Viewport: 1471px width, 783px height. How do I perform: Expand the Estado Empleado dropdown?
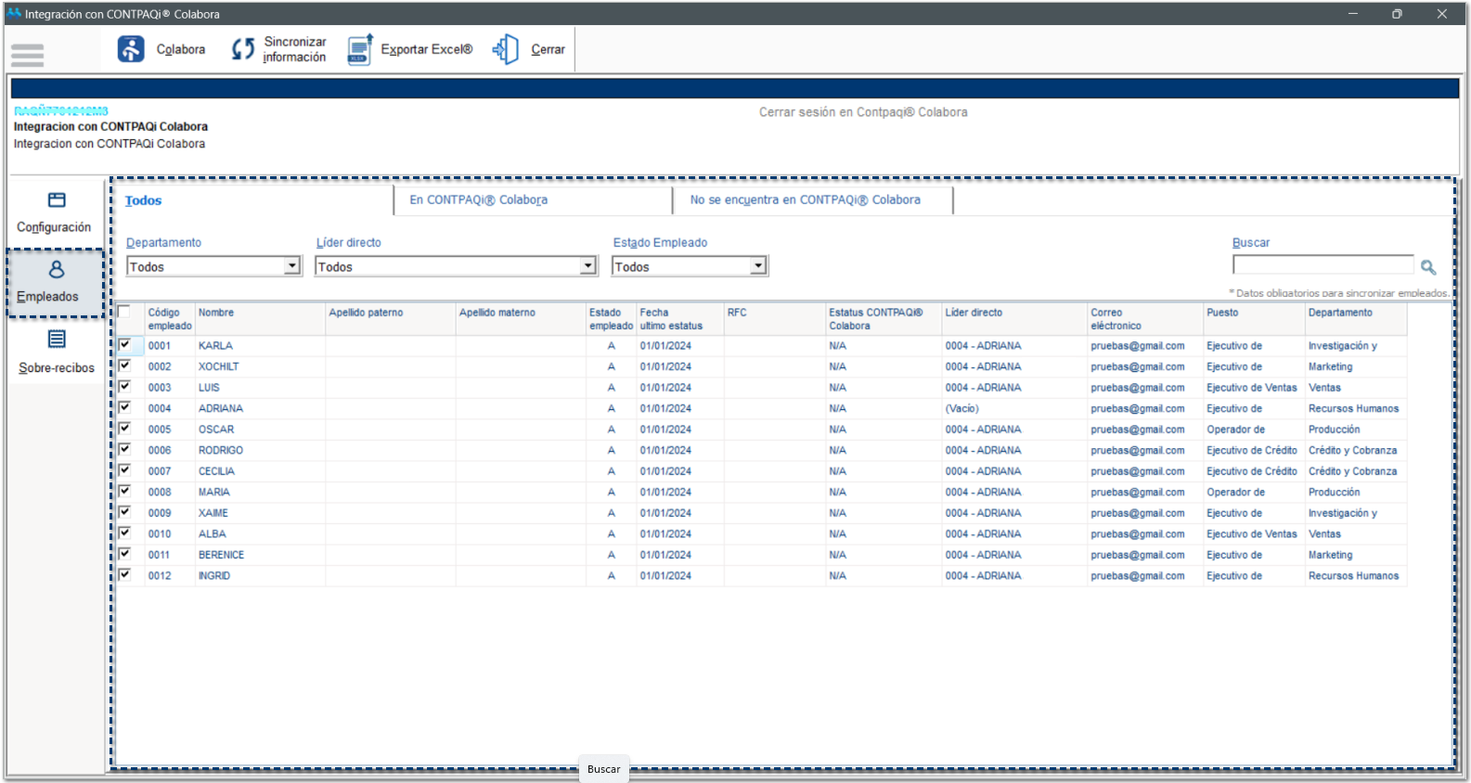[x=758, y=266]
